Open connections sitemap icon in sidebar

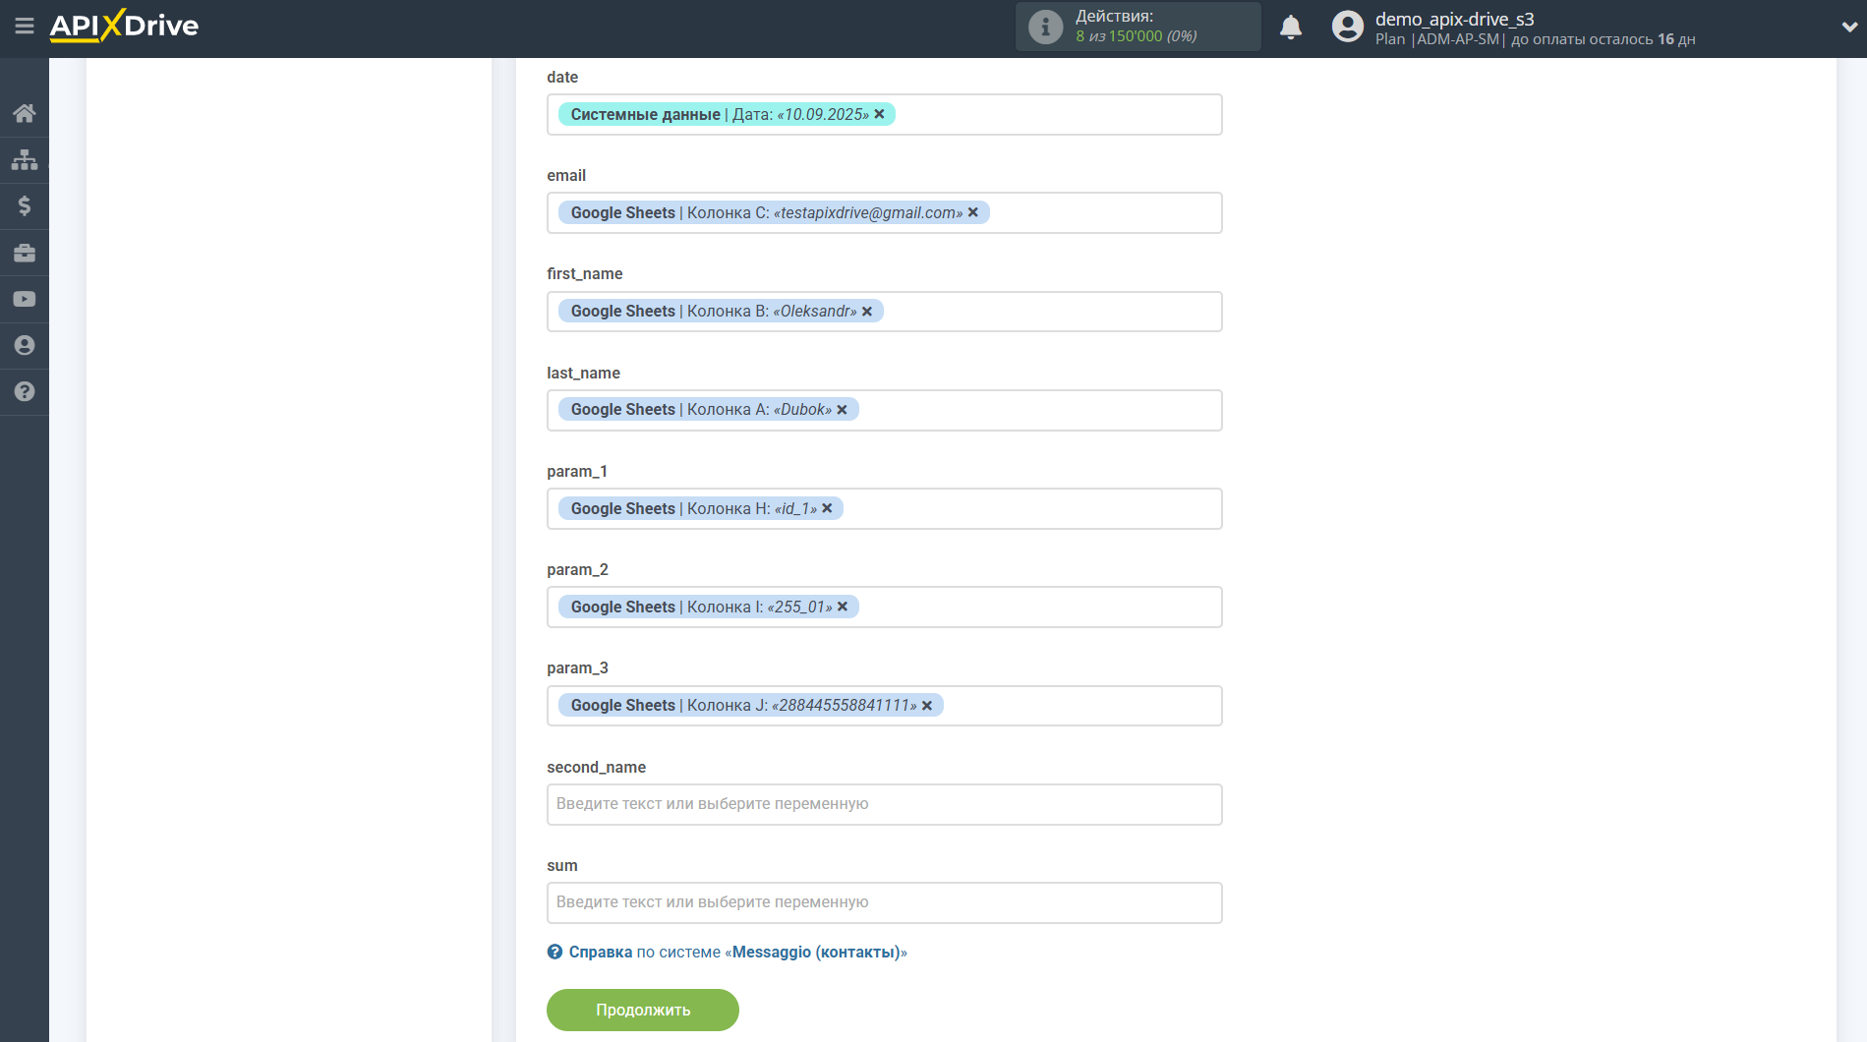(x=25, y=159)
